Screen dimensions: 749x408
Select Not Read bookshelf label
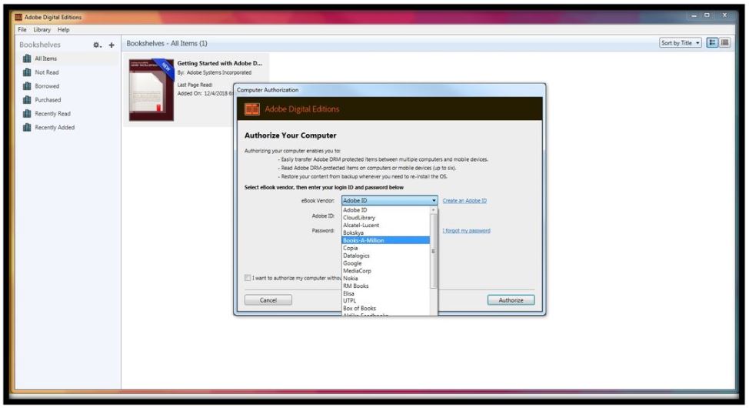[x=47, y=72]
